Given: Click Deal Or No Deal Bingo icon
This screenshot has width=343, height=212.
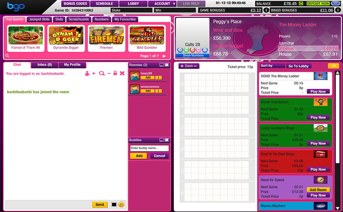Looking at the screenshot, I should (320, 154).
